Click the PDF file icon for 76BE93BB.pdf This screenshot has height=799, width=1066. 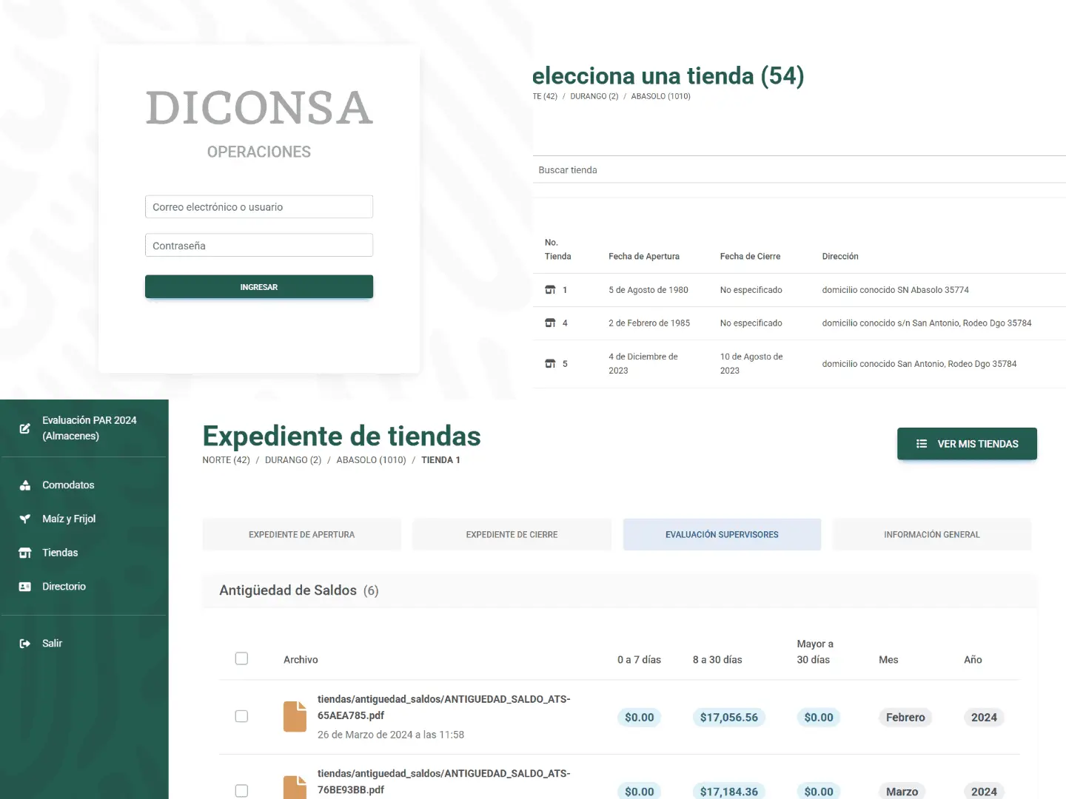[x=295, y=788]
